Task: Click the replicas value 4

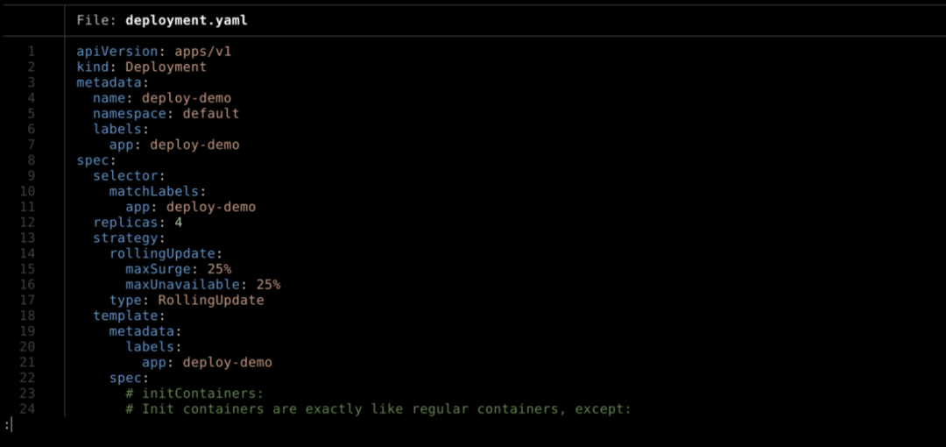Action: (x=179, y=223)
